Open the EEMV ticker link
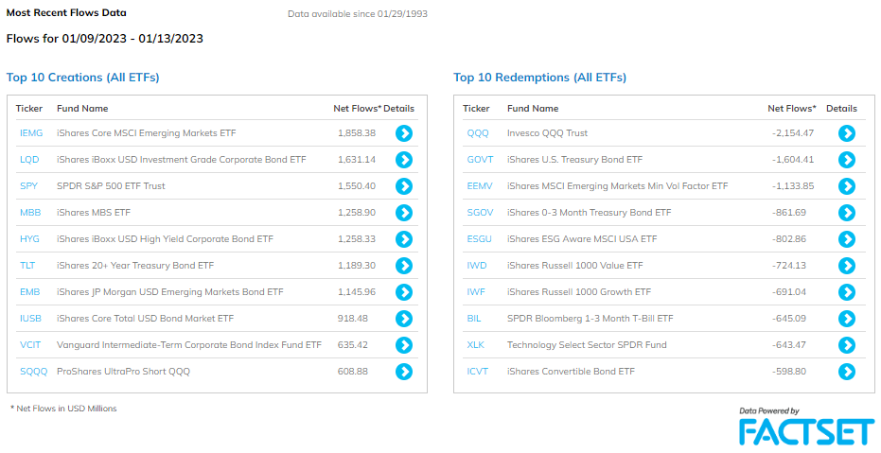Viewport: 881px width, 453px height. coord(480,185)
